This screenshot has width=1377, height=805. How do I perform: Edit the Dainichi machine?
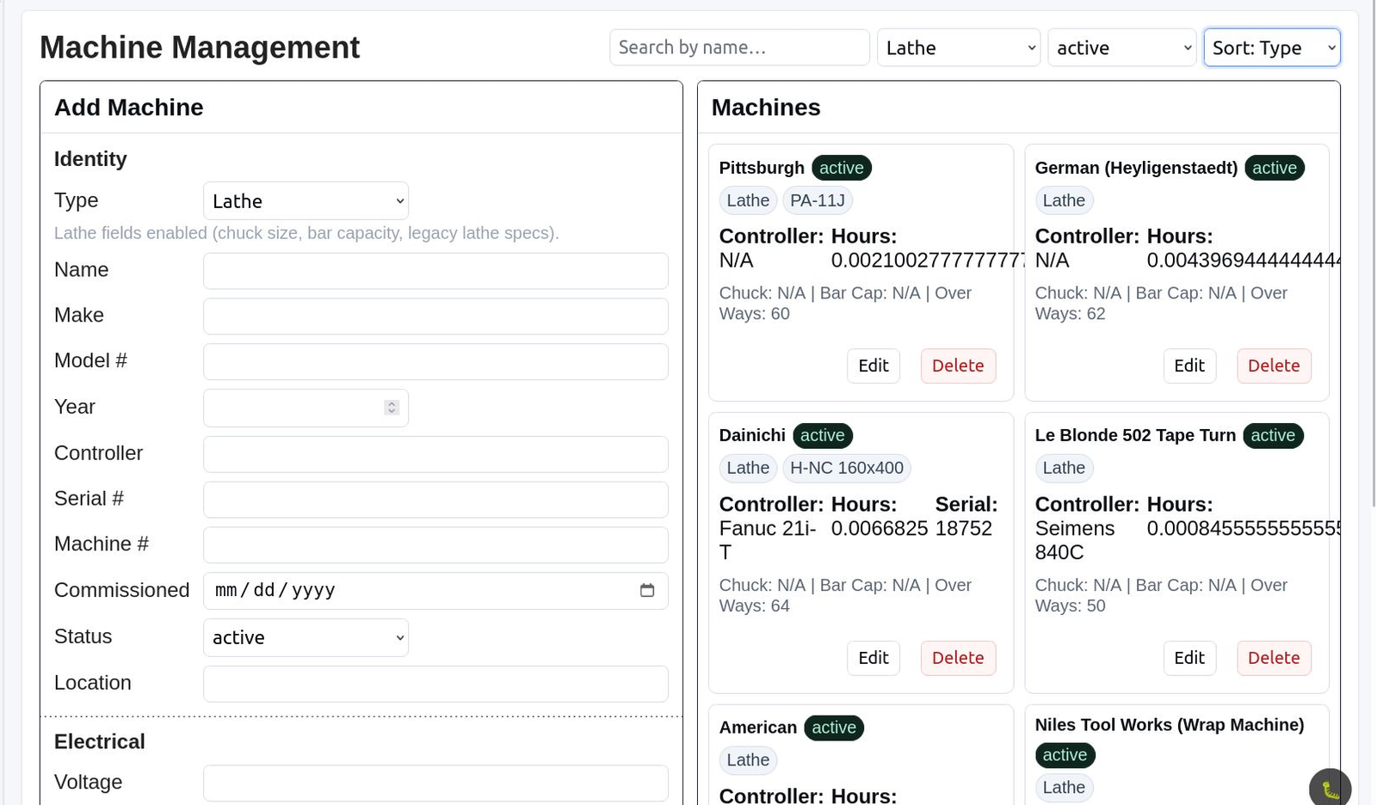pyautogui.click(x=873, y=657)
